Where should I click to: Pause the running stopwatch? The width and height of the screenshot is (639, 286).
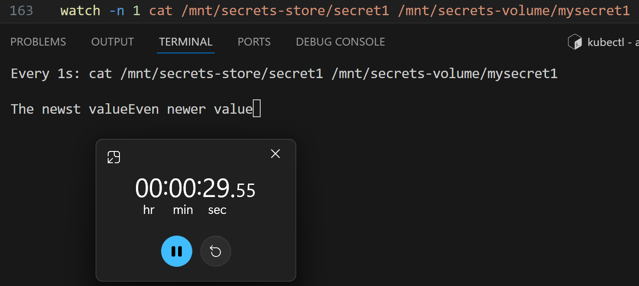(x=177, y=251)
